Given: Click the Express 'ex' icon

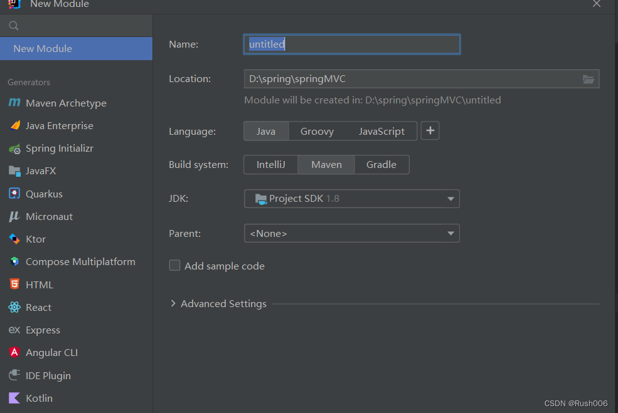Looking at the screenshot, I should pos(14,330).
